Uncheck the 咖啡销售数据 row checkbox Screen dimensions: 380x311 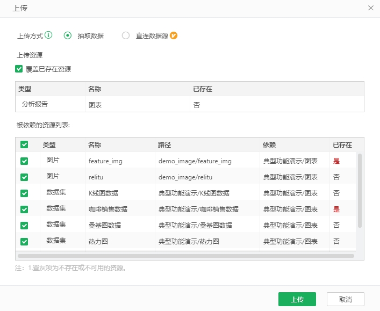[x=24, y=209]
